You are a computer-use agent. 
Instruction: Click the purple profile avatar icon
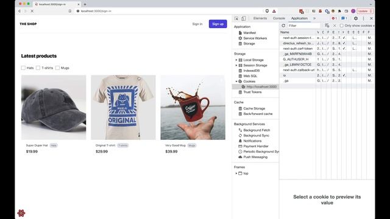click(x=353, y=11)
